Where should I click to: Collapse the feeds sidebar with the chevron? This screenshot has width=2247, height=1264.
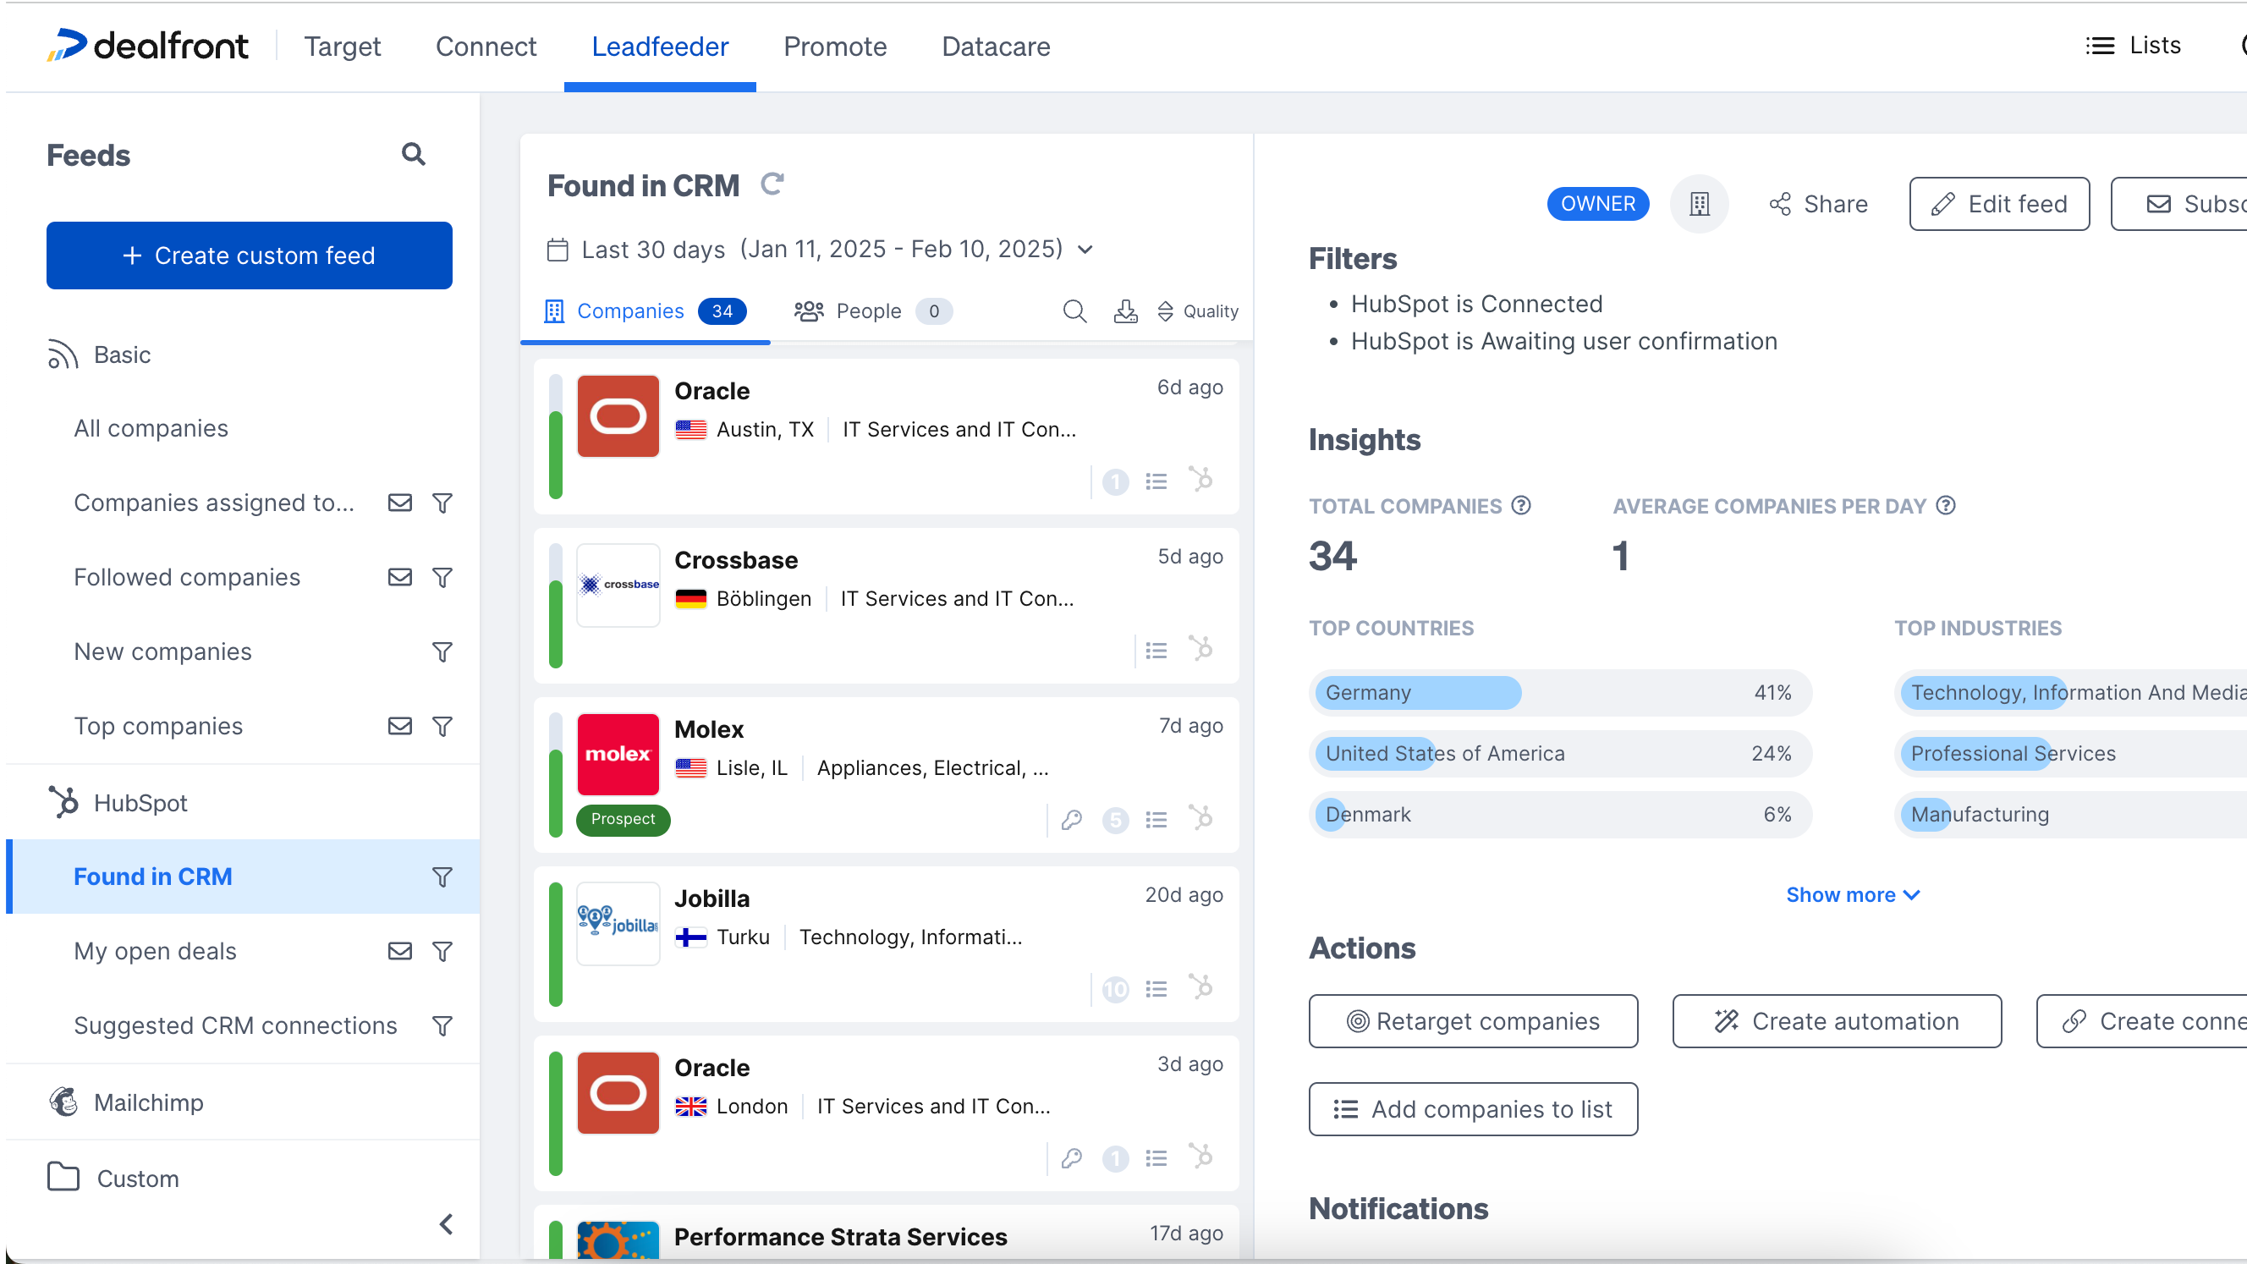click(448, 1224)
